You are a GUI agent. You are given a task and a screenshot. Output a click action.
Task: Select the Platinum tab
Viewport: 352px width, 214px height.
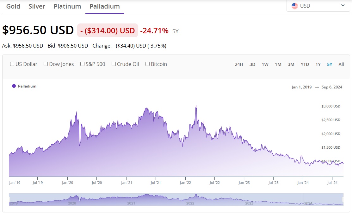coord(67,6)
